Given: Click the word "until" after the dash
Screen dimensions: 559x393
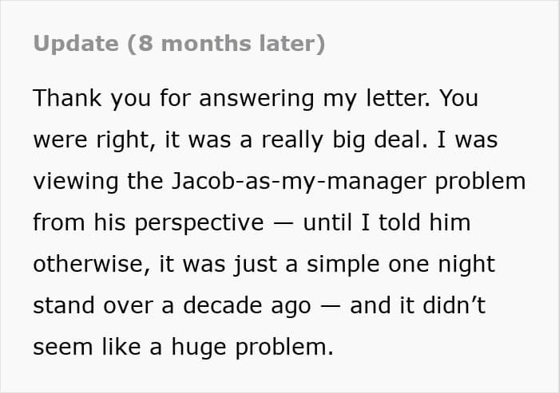Looking at the screenshot, I should pyautogui.click(x=327, y=222).
